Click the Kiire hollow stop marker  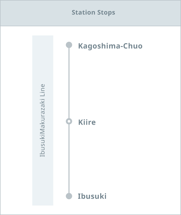(69, 121)
